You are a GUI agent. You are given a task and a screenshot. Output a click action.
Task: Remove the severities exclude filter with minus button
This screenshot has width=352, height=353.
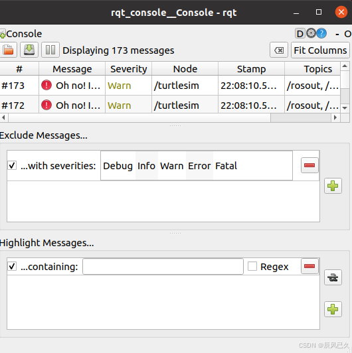pyautogui.click(x=309, y=165)
